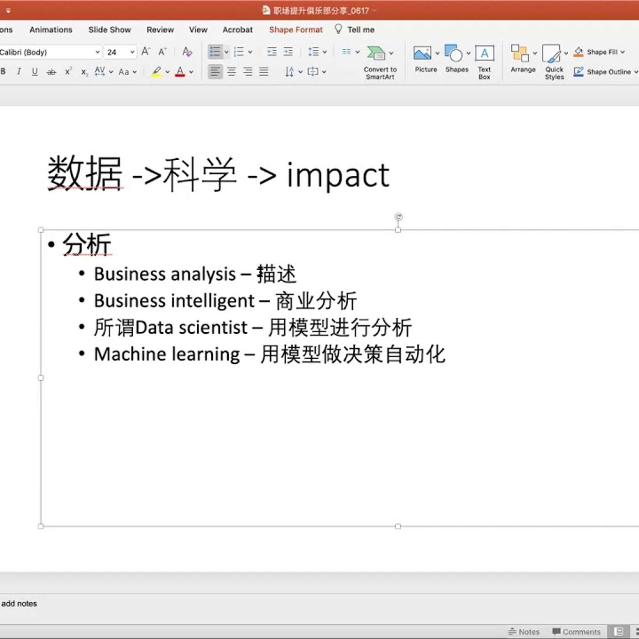Switch to the Shape Format ribbon tab
The image size is (639, 639).
tap(295, 29)
